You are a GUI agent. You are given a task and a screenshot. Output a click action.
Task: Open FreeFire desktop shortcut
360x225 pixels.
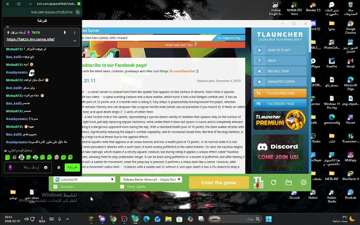pyautogui.click(x=332, y=63)
